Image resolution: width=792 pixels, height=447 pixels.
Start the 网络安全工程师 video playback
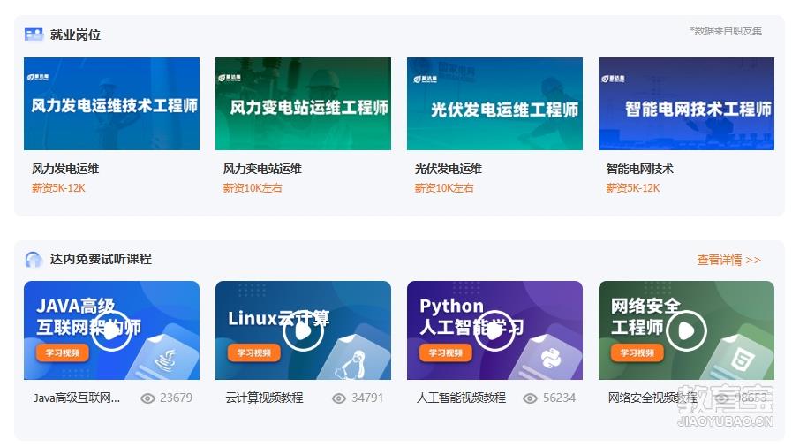coord(686,331)
